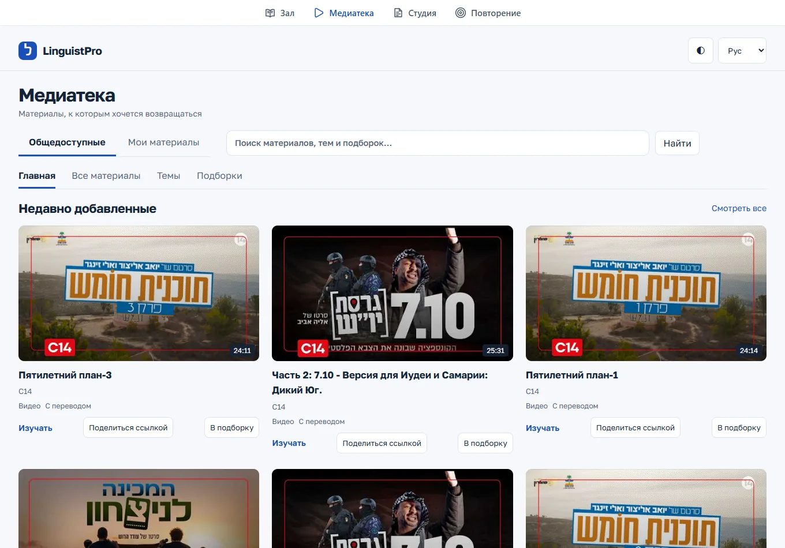Open the Рус language dropdown
This screenshot has width=785, height=548.
pos(742,51)
